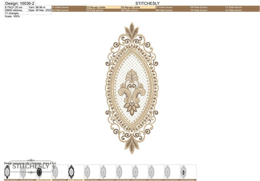Select color swatch 06-Pale brown
Screen dimensions: 260x181
[x=138, y=10]
